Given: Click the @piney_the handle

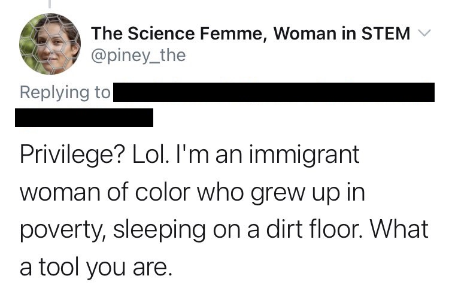Looking at the screenshot, I should pyautogui.click(x=139, y=56).
